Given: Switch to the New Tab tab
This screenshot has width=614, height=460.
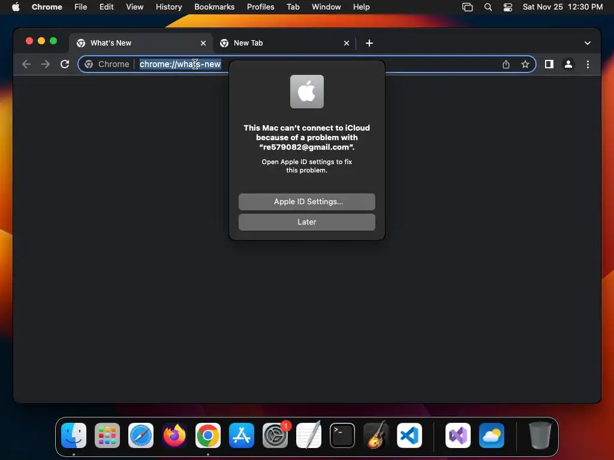Looking at the screenshot, I should tap(285, 43).
